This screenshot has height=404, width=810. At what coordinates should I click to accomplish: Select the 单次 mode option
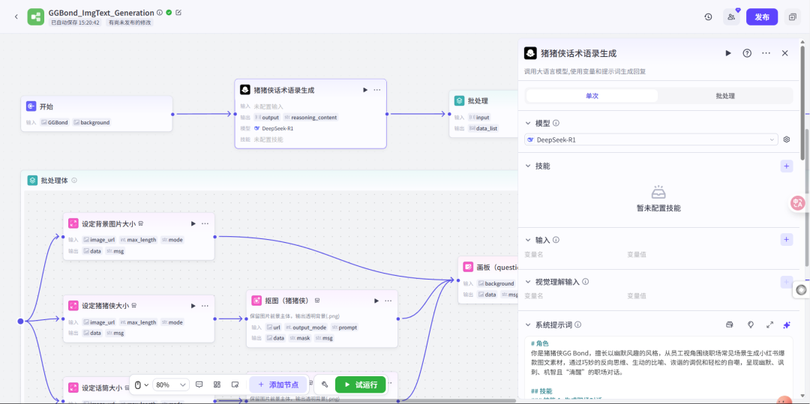tap(592, 96)
